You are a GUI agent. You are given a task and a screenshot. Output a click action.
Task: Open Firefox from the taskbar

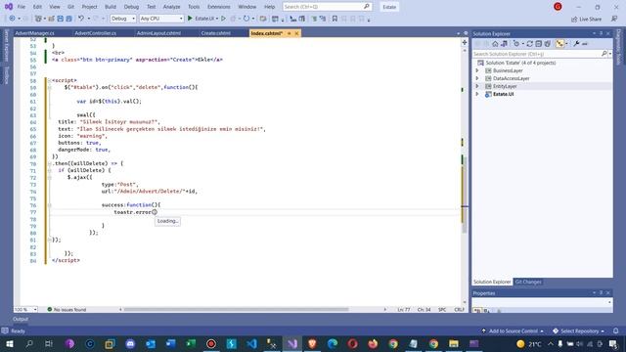tap(373, 343)
